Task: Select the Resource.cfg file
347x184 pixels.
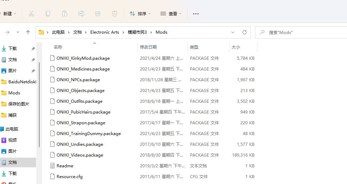Action: click(x=69, y=177)
